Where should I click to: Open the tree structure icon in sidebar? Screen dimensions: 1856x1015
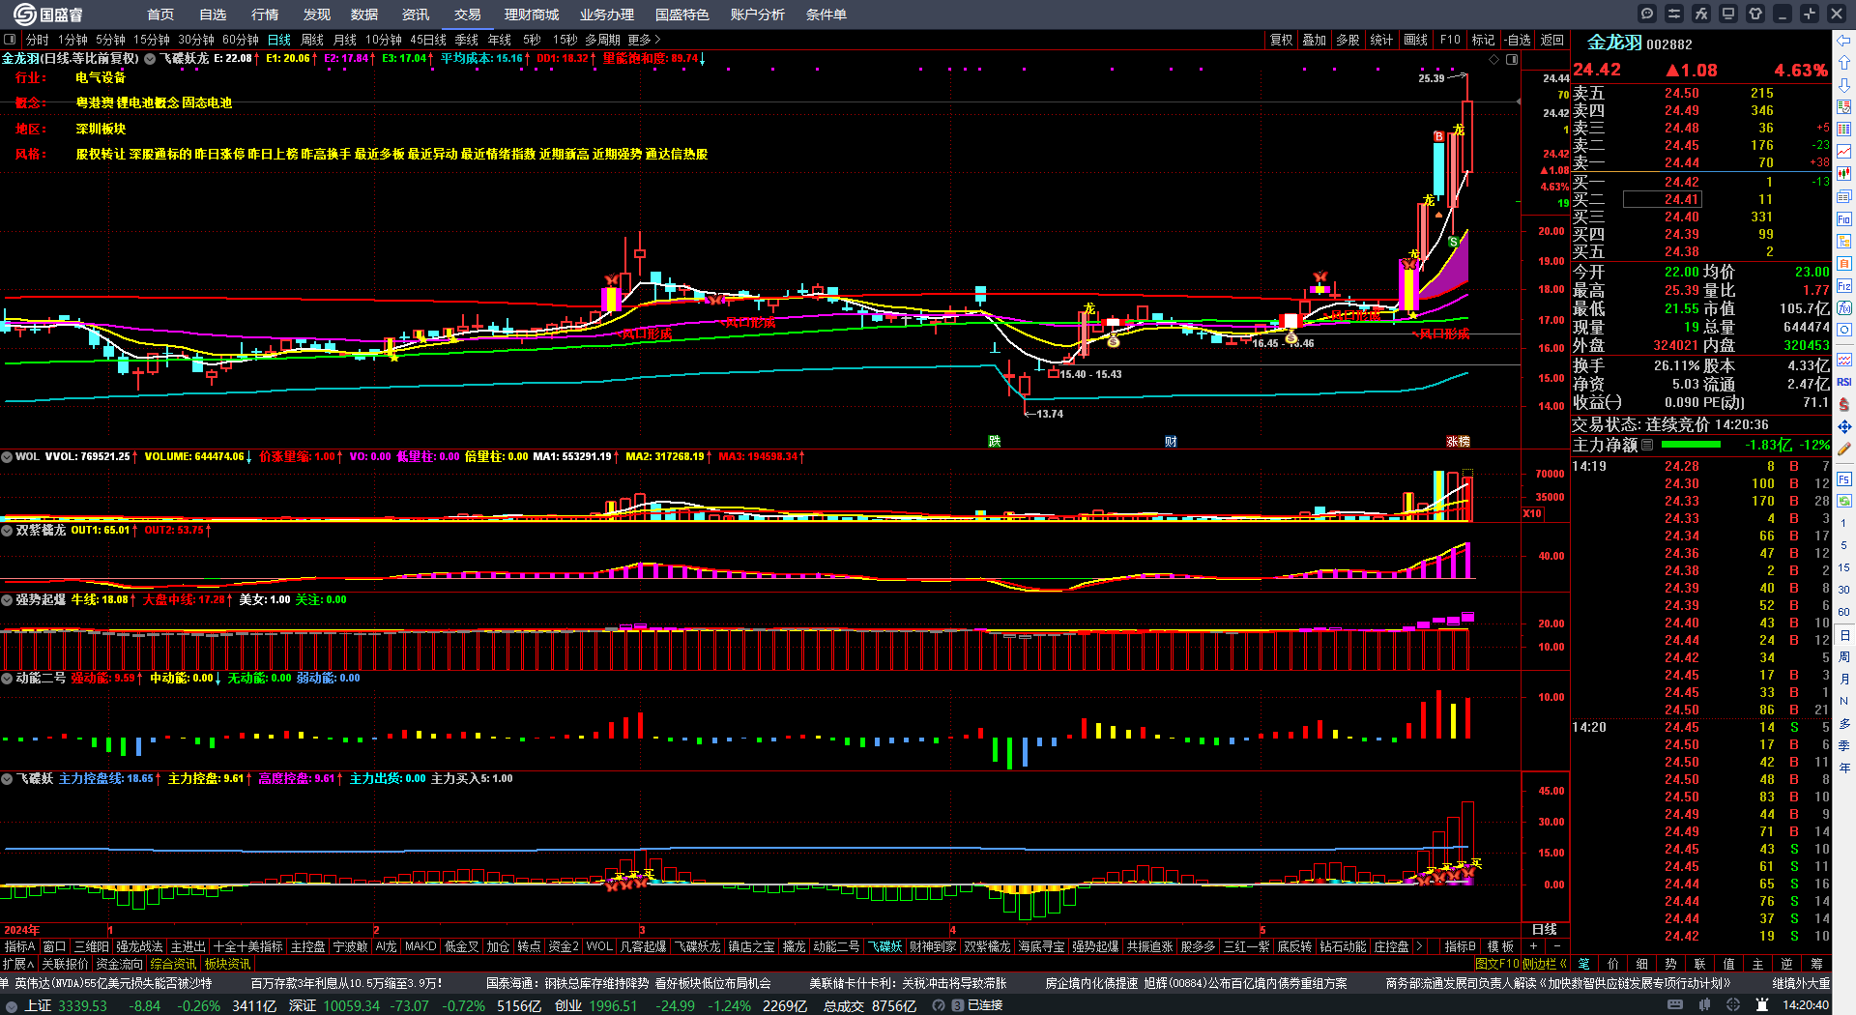point(1844,241)
